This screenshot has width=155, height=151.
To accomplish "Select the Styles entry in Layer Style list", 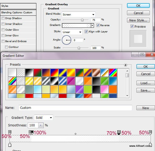I will [x=18, y=6].
